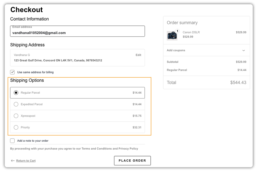Enable Add a note to your order
The height and width of the screenshot is (171, 257).
[12, 141]
